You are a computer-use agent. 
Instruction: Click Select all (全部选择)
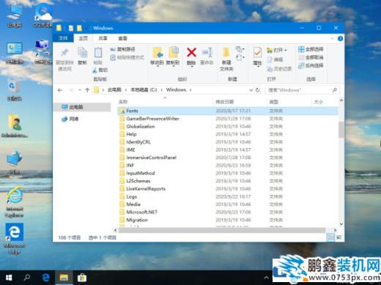point(311,49)
